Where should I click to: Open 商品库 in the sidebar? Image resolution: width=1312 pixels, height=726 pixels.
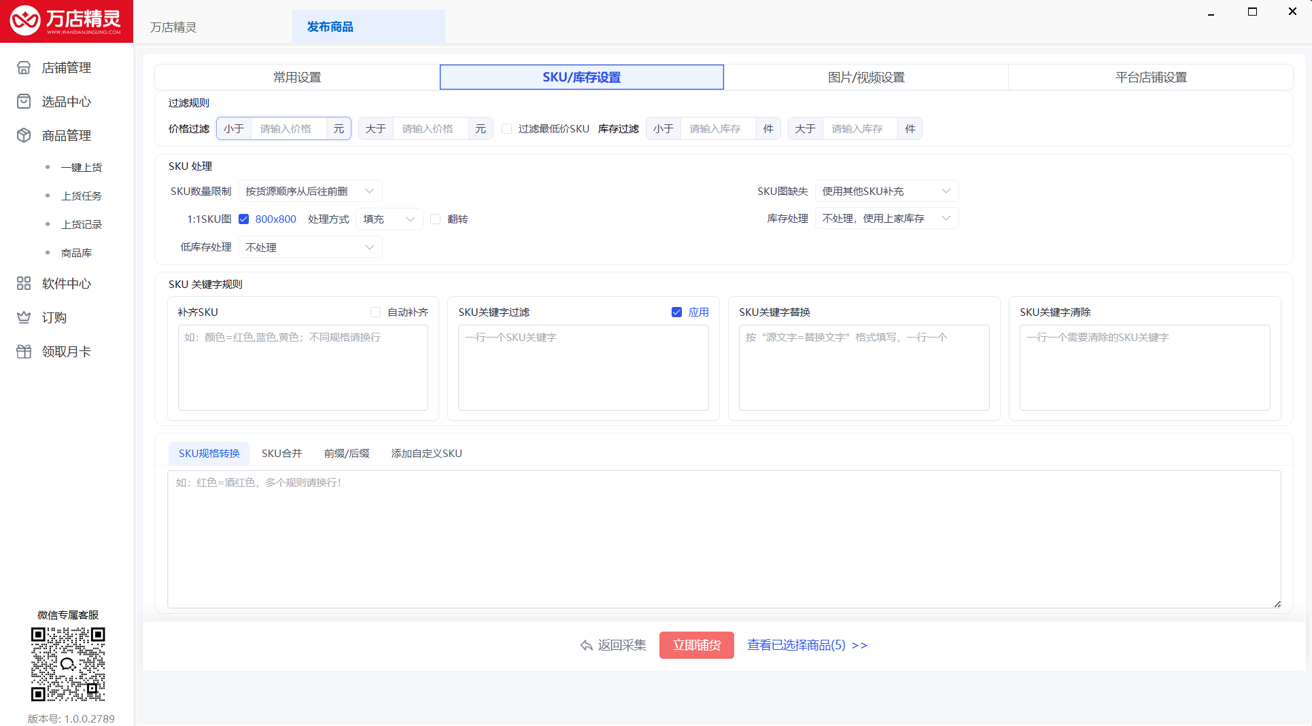(x=76, y=253)
